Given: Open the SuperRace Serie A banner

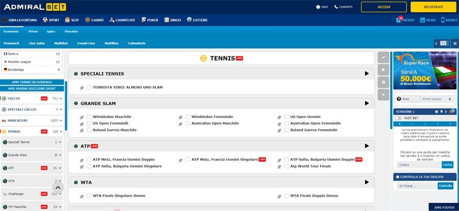Looking at the screenshot, I should [x=425, y=70].
